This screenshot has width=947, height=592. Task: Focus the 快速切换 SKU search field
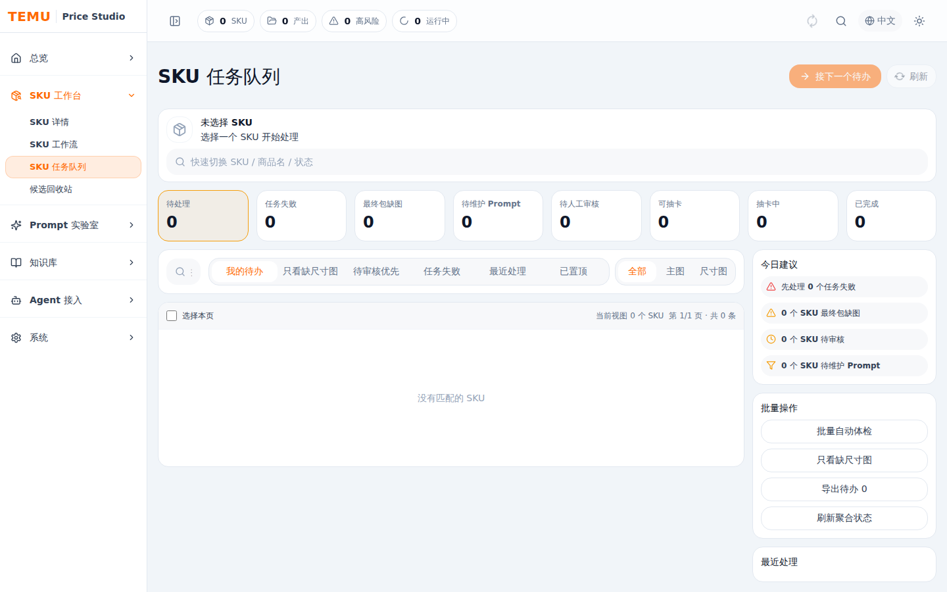tap(547, 162)
